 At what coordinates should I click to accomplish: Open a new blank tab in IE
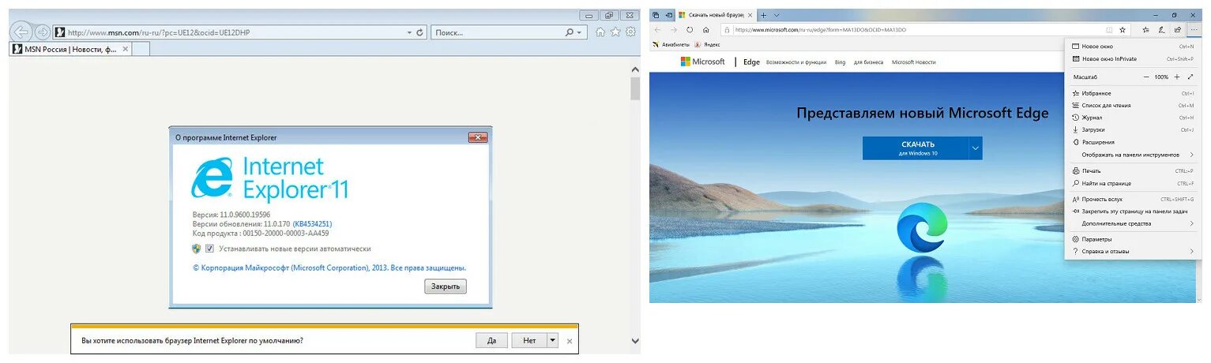[x=141, y=49]
